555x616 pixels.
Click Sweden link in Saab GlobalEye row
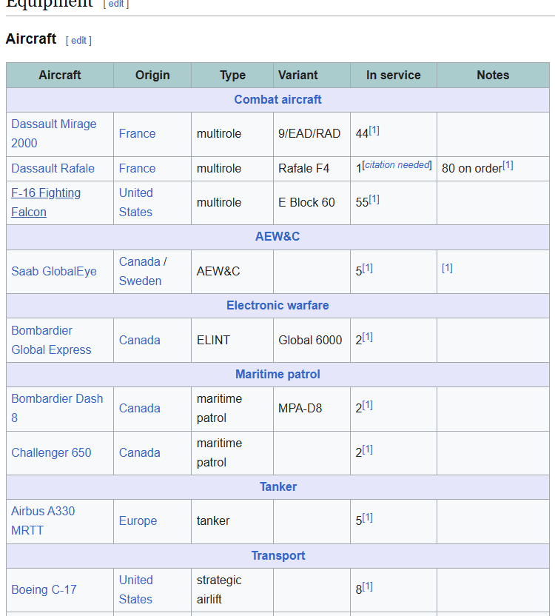[x=140, y=281]
